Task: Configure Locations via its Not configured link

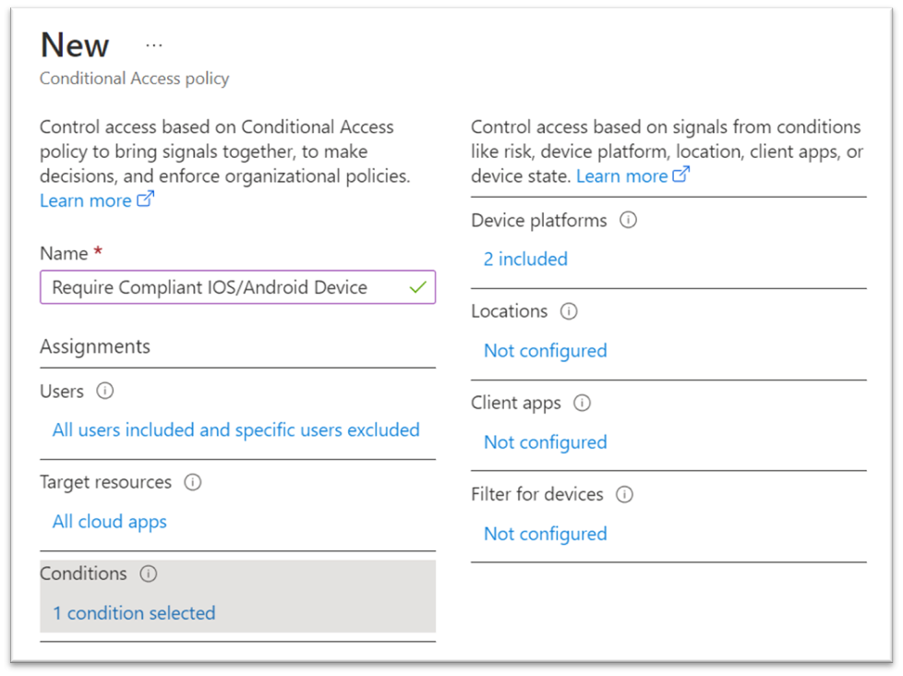Action: tap(545, 351)
